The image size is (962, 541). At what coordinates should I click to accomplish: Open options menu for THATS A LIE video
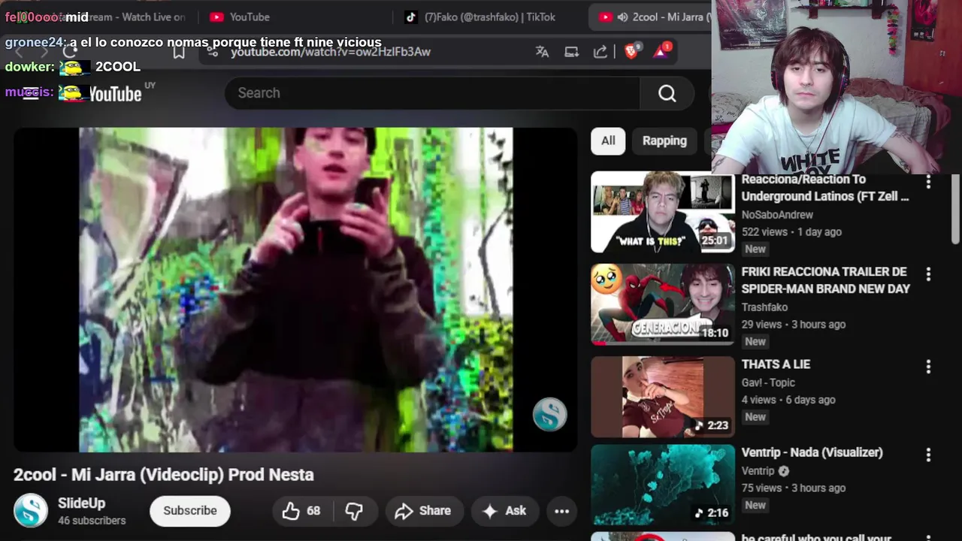tap(928, 367)
